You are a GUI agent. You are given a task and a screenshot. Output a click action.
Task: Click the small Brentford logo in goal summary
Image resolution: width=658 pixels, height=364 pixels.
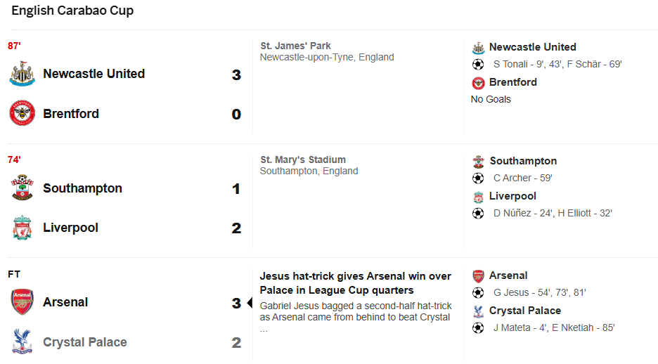click(478, 82)
